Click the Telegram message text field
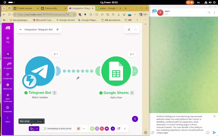218x136 pixels. tap(180, 125)
